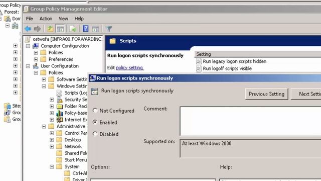Image resolution: width=321 pixels, height=181 pixels.
Task: Select the Disabled radio button
Action: 95,134
